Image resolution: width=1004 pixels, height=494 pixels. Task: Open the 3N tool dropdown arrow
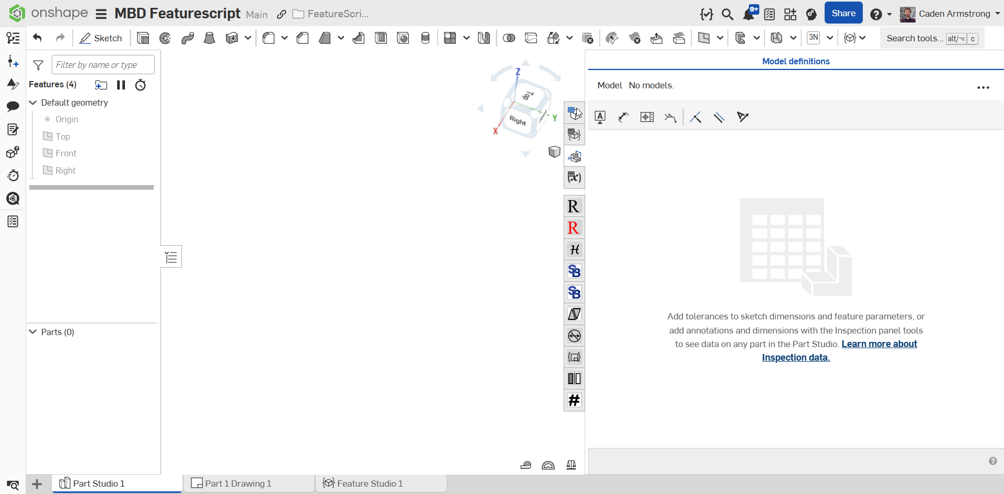pyautogui.click(x=830, y=38)
